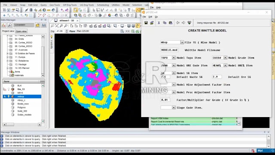
Task: Save the Whittle panel response file
Action: tap(146, 23)
